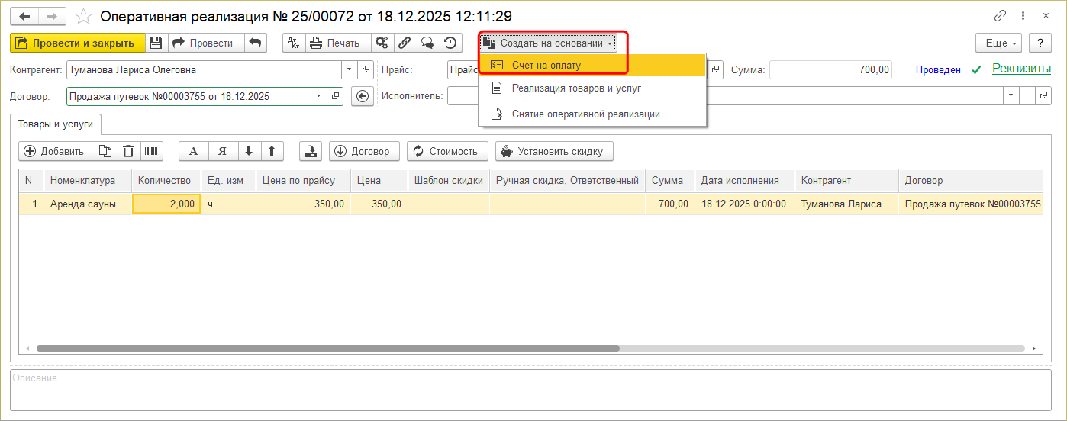Screen dimensions: 1067x421
Task: Open linked documents via chain icon in toolbar
Action: 405,43
